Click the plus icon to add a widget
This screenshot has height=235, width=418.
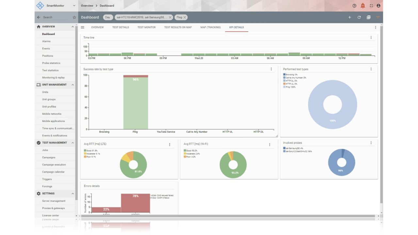(x=349, y=17)
